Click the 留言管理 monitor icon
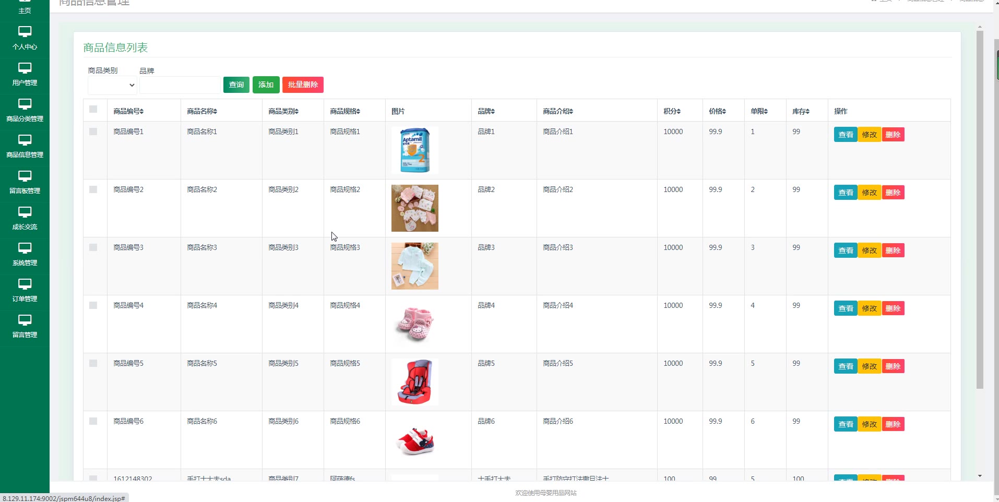999x502 pixels. click(25, 320)
